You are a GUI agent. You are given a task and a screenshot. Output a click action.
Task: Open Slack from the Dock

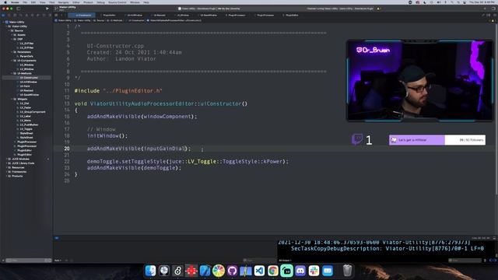tap(314, 271)
